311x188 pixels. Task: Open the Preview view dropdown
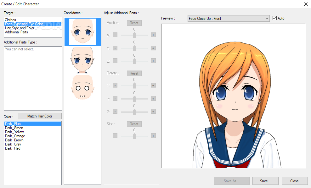click(229, 19)
